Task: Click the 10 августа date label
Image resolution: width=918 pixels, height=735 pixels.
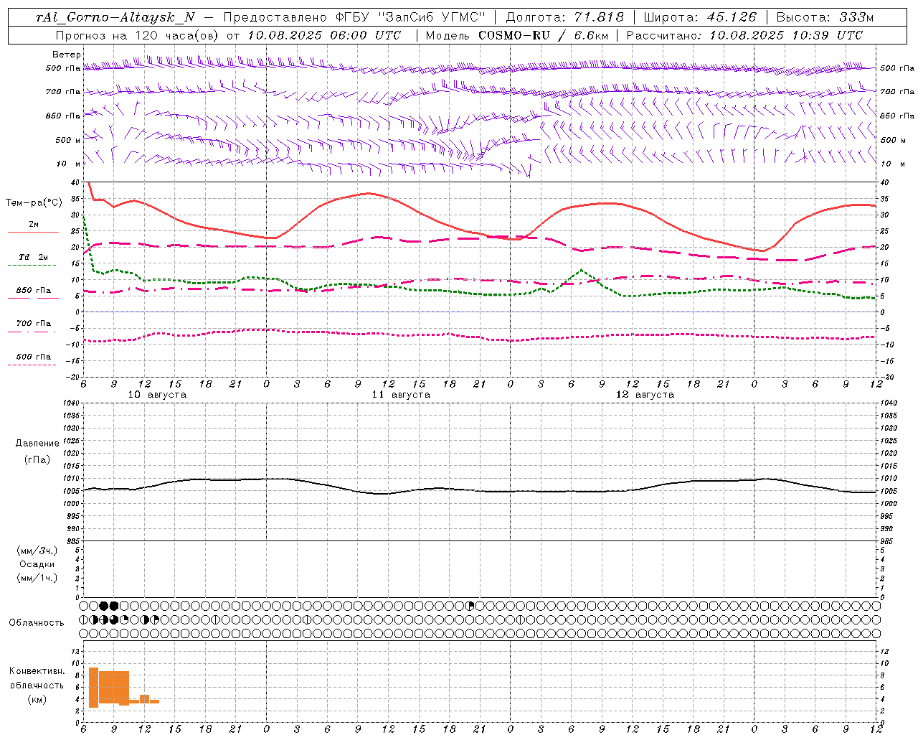Action: tap(157, 395)
